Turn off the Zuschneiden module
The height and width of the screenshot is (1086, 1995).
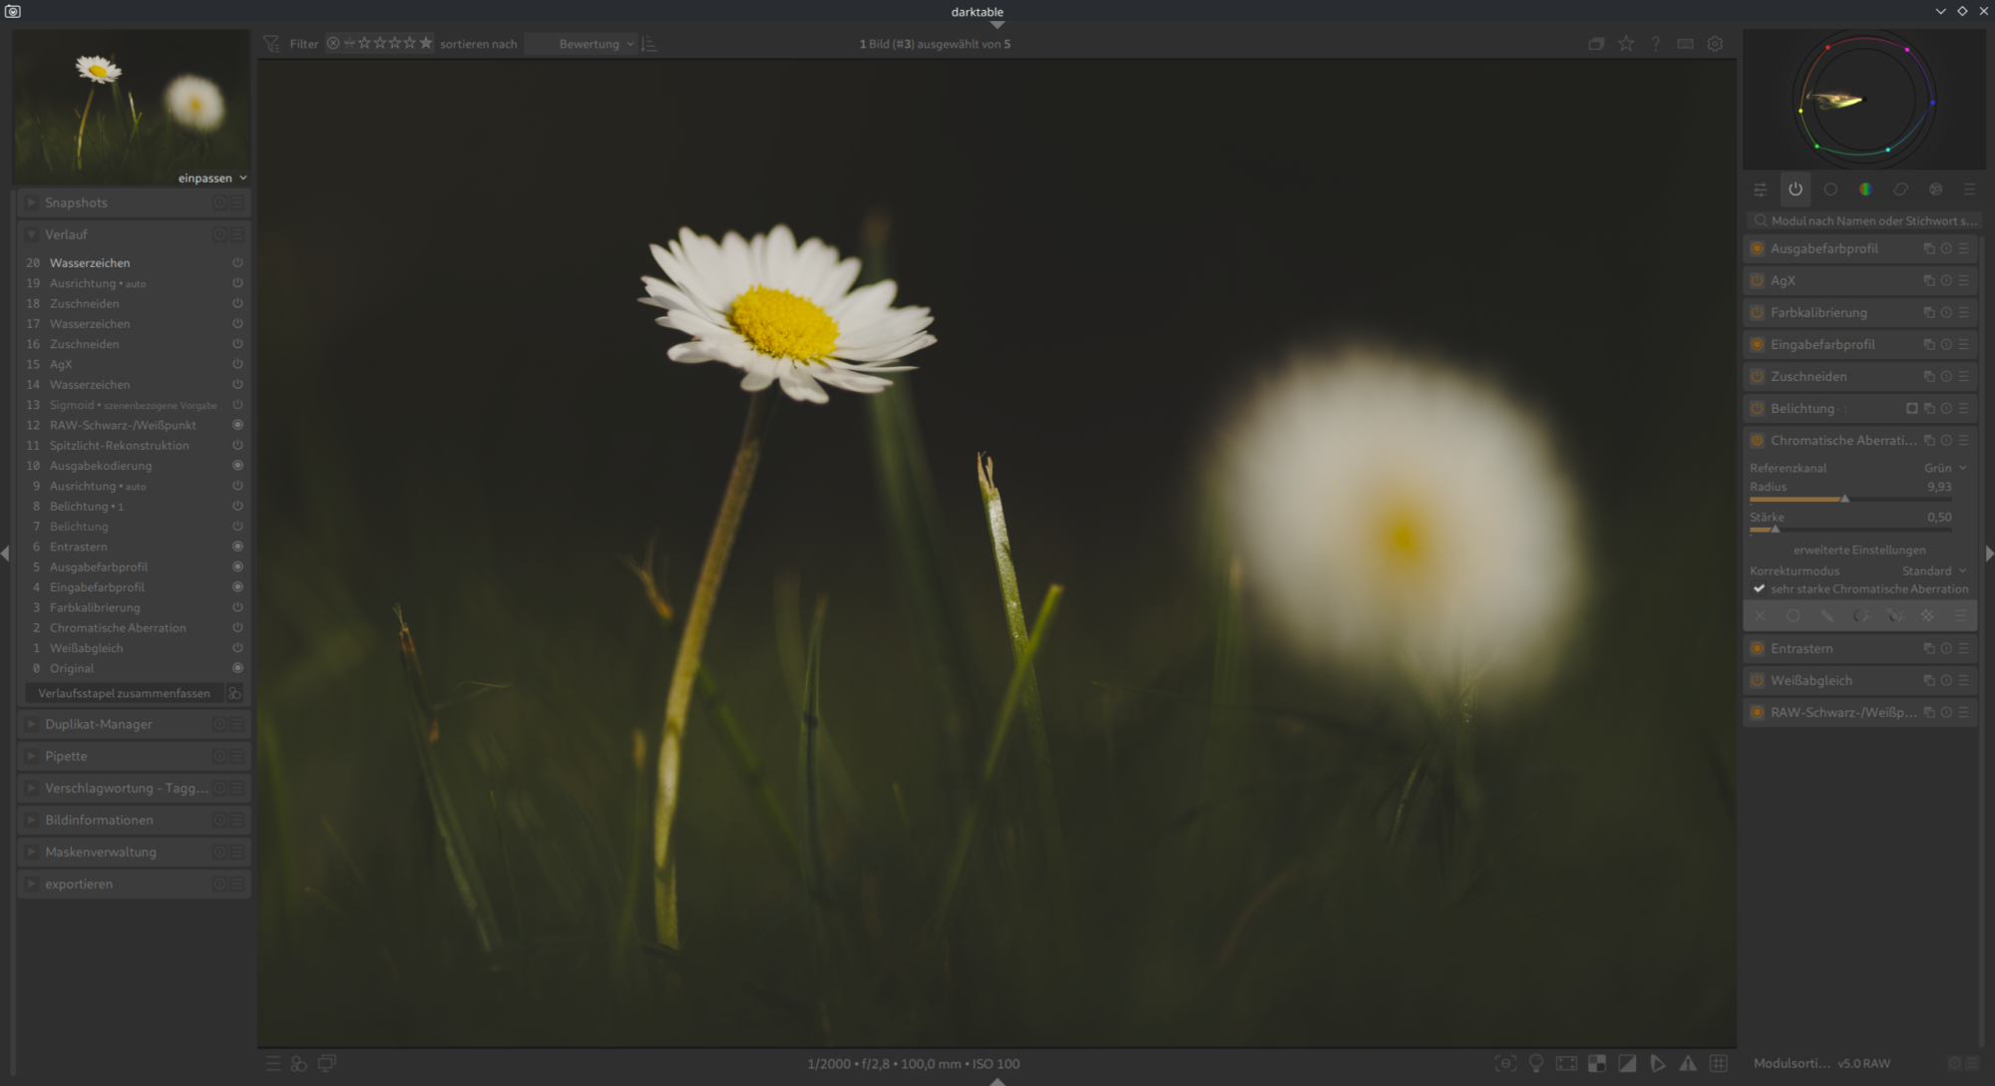click(x=1757, y=377)
